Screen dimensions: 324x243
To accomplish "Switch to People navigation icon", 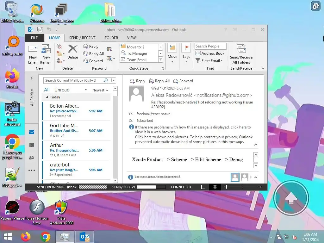I will 32,158.
